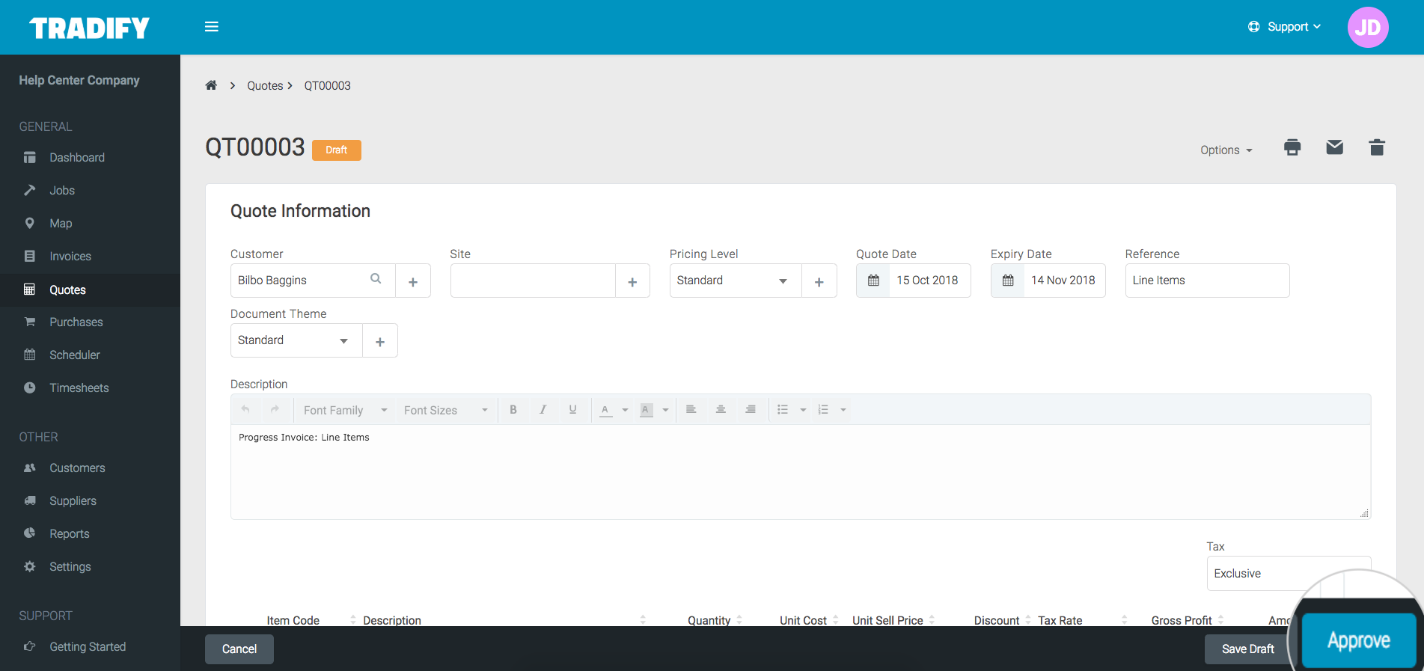Open Suppliers in the sidebar
This screenshot has height=671, width=1424.
(73, 500)
